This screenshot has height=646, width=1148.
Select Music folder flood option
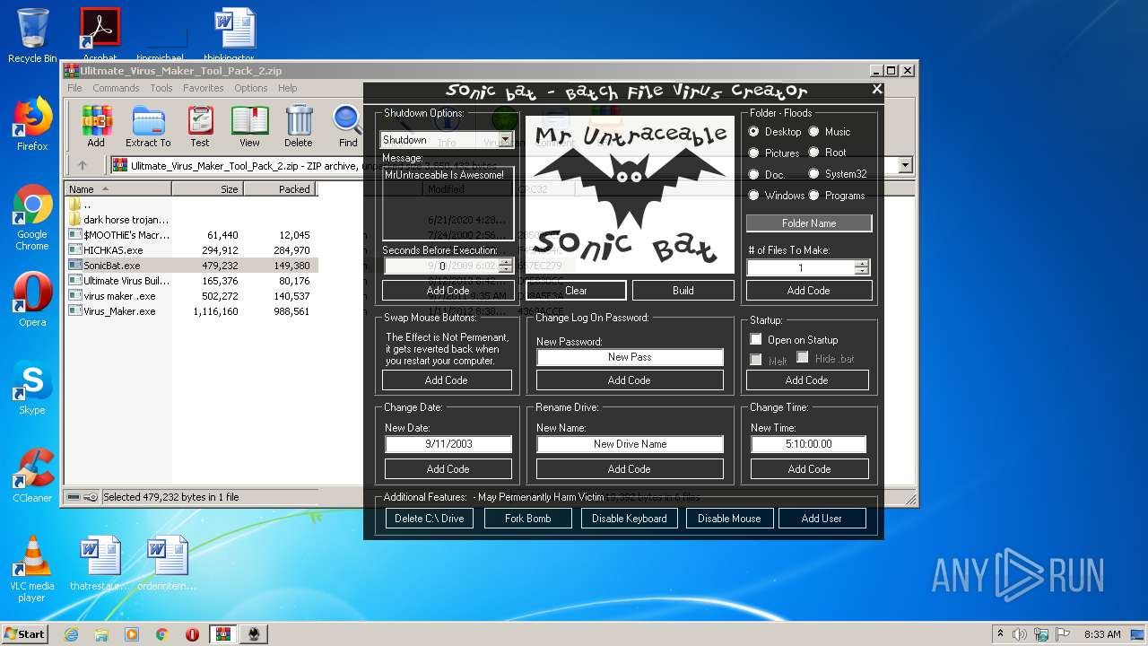point(814,131)
